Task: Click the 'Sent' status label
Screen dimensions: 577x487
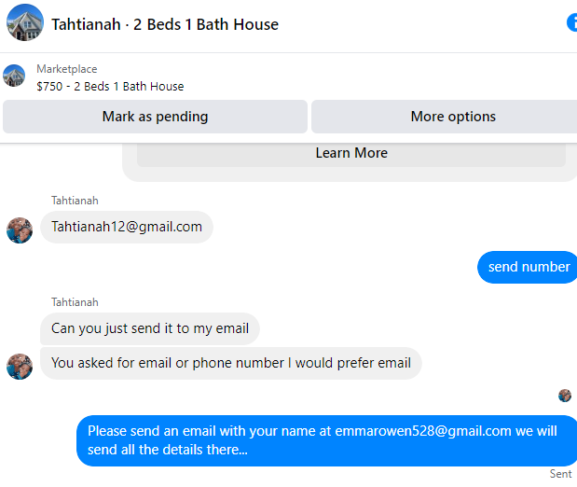Action: click(560, 474)
